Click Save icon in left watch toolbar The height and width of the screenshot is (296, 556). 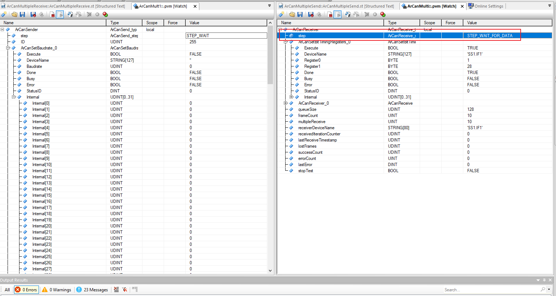22,14
